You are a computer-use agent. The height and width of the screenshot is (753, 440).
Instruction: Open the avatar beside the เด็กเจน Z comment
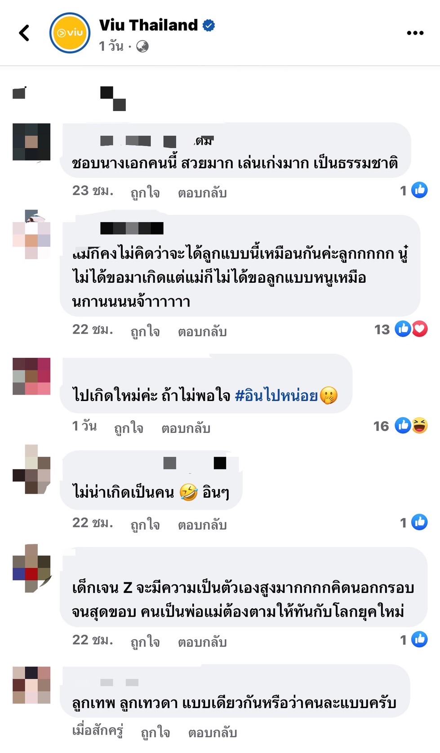(x=31, y=568)
